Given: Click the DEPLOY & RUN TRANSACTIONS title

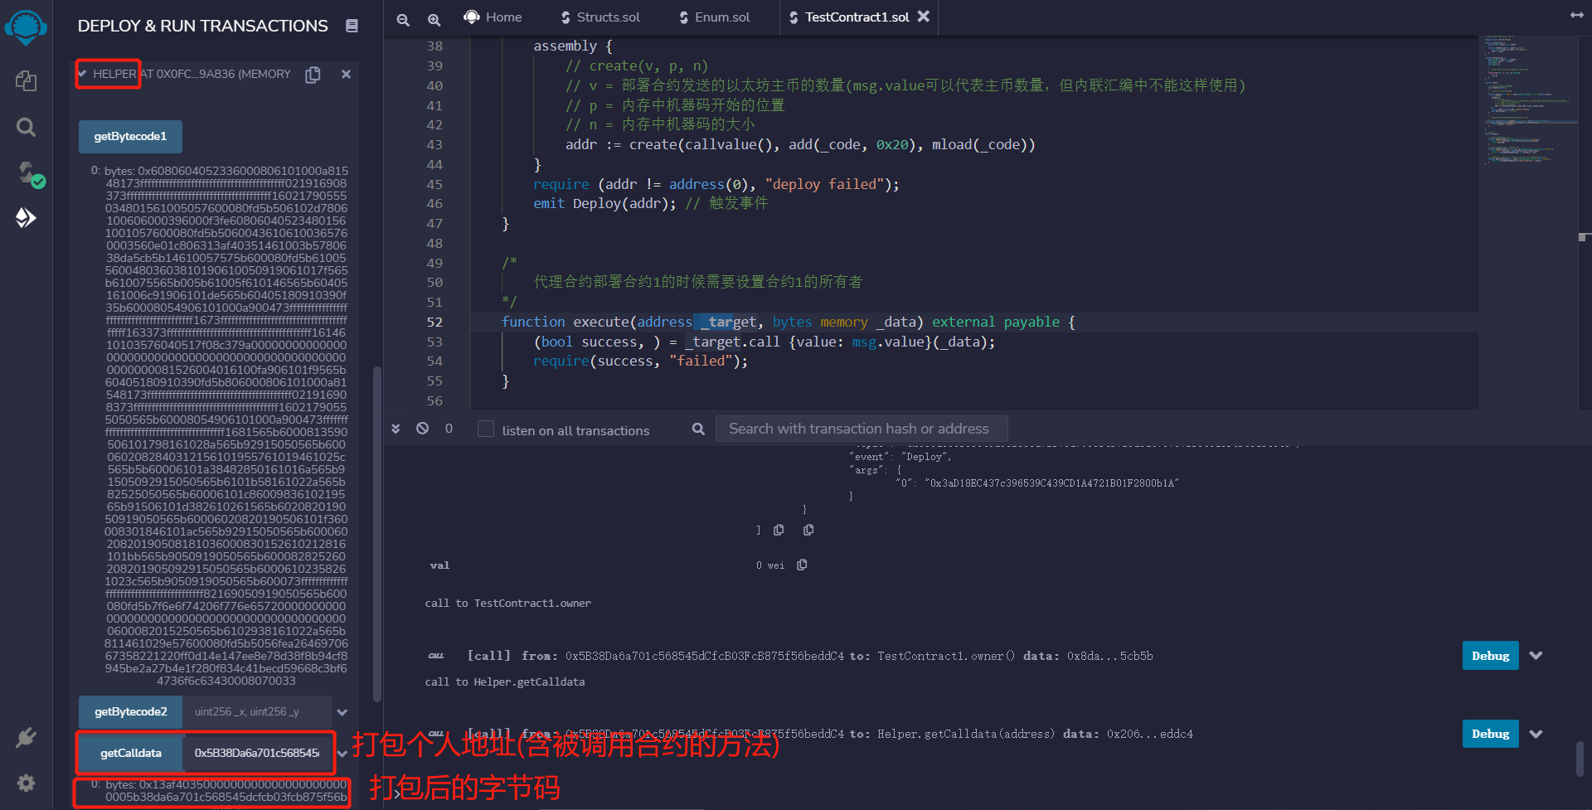Looking at the screenshot, I should pos(202,26).
